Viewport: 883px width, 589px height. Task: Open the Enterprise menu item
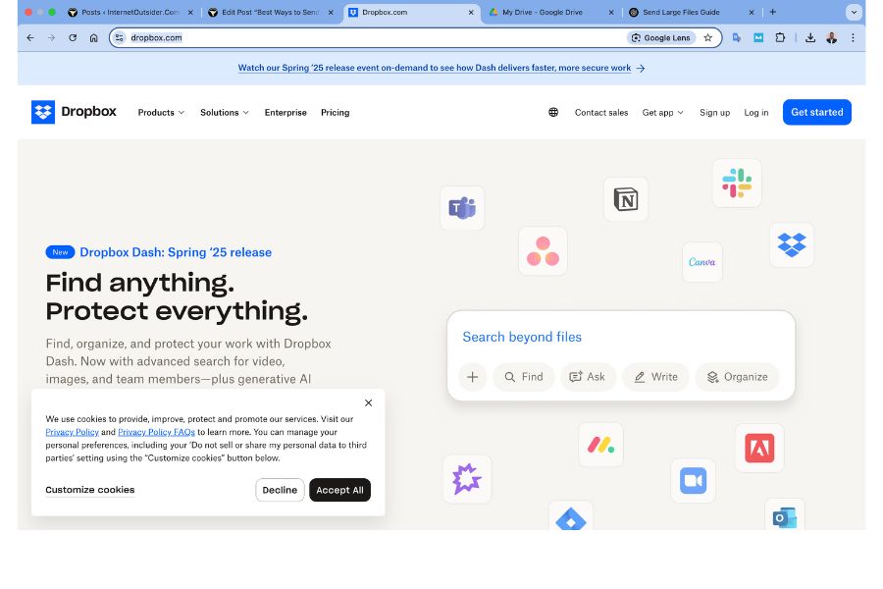(x=286, y=113)
